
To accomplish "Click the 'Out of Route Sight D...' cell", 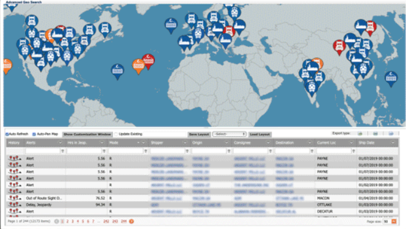I will pyautogui.click(x=44, y=198).
